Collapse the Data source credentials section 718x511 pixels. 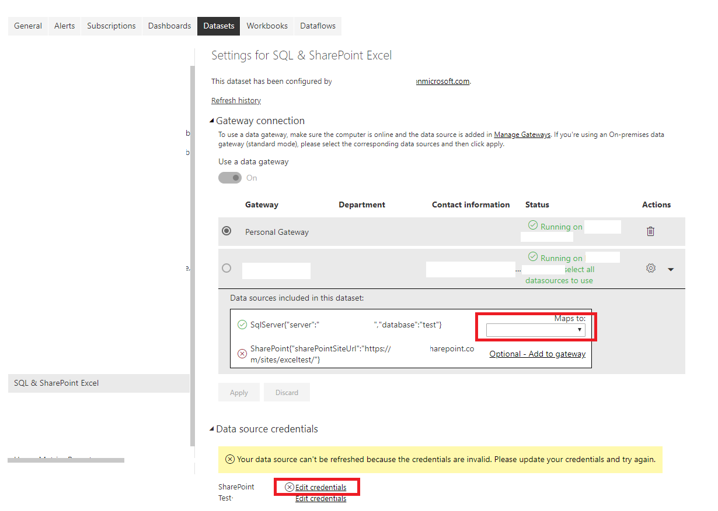[212, 429]
